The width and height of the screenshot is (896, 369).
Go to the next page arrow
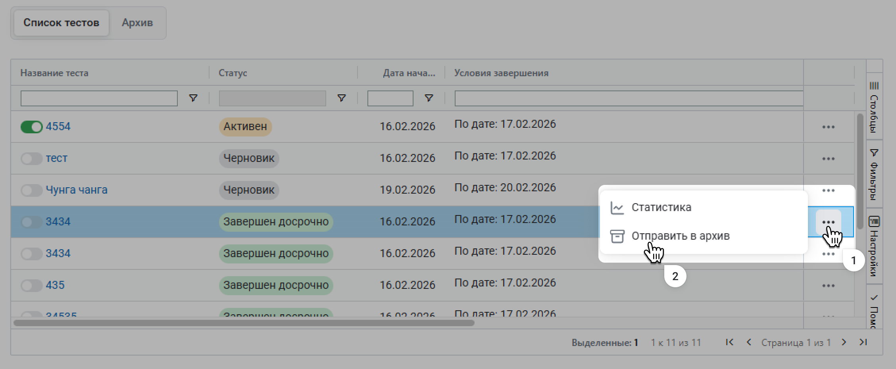844,342
